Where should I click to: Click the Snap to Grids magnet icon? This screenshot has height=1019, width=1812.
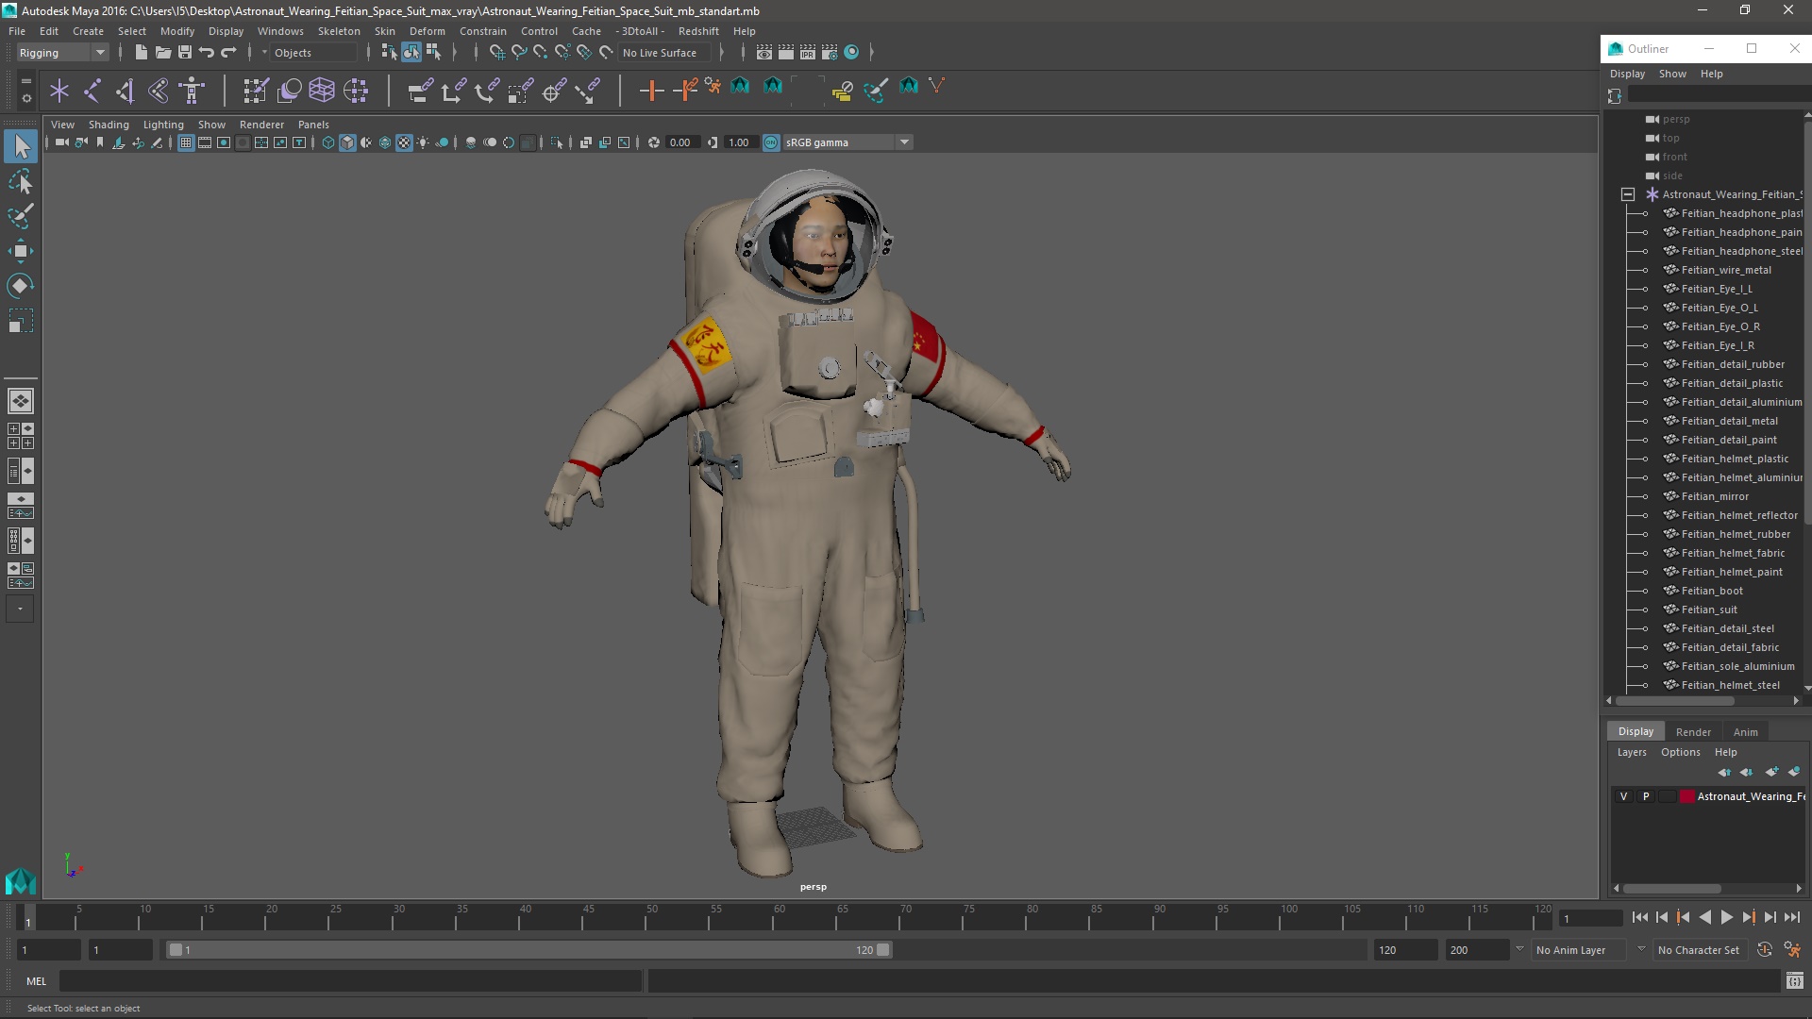click(496, 53)
